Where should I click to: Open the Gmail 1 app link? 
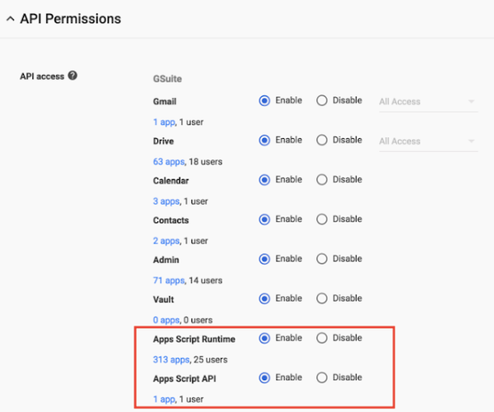coord(164,123)
